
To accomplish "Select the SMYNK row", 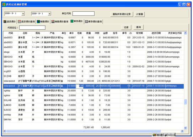I will pyautogui.click(x=93, y=120).
